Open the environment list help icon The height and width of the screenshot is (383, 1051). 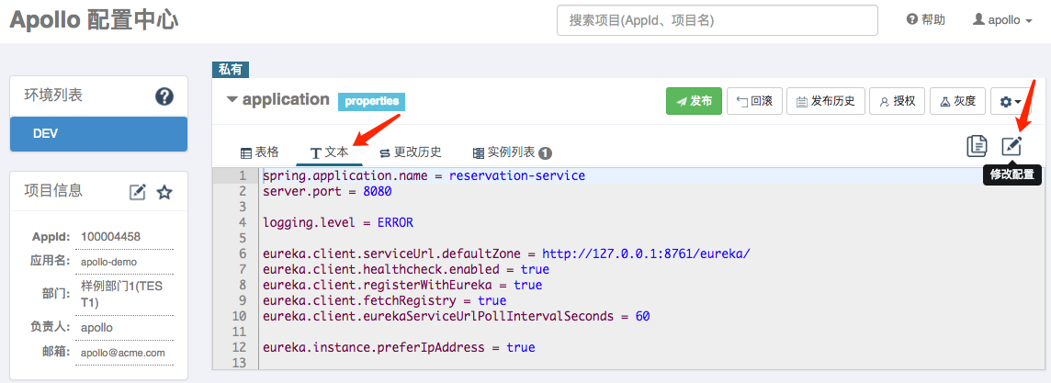coord(164,96)
